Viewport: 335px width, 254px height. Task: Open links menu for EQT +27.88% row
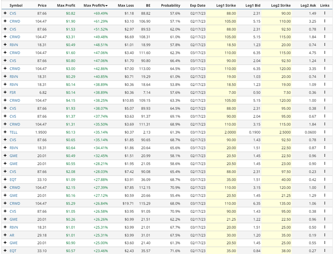point(325,180)
